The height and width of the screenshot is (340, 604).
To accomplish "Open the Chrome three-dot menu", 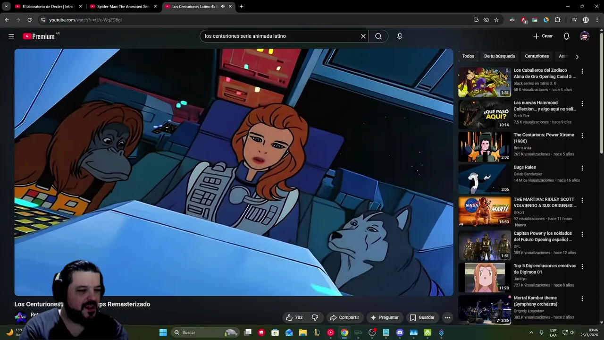I will click(x=597, y=20).
